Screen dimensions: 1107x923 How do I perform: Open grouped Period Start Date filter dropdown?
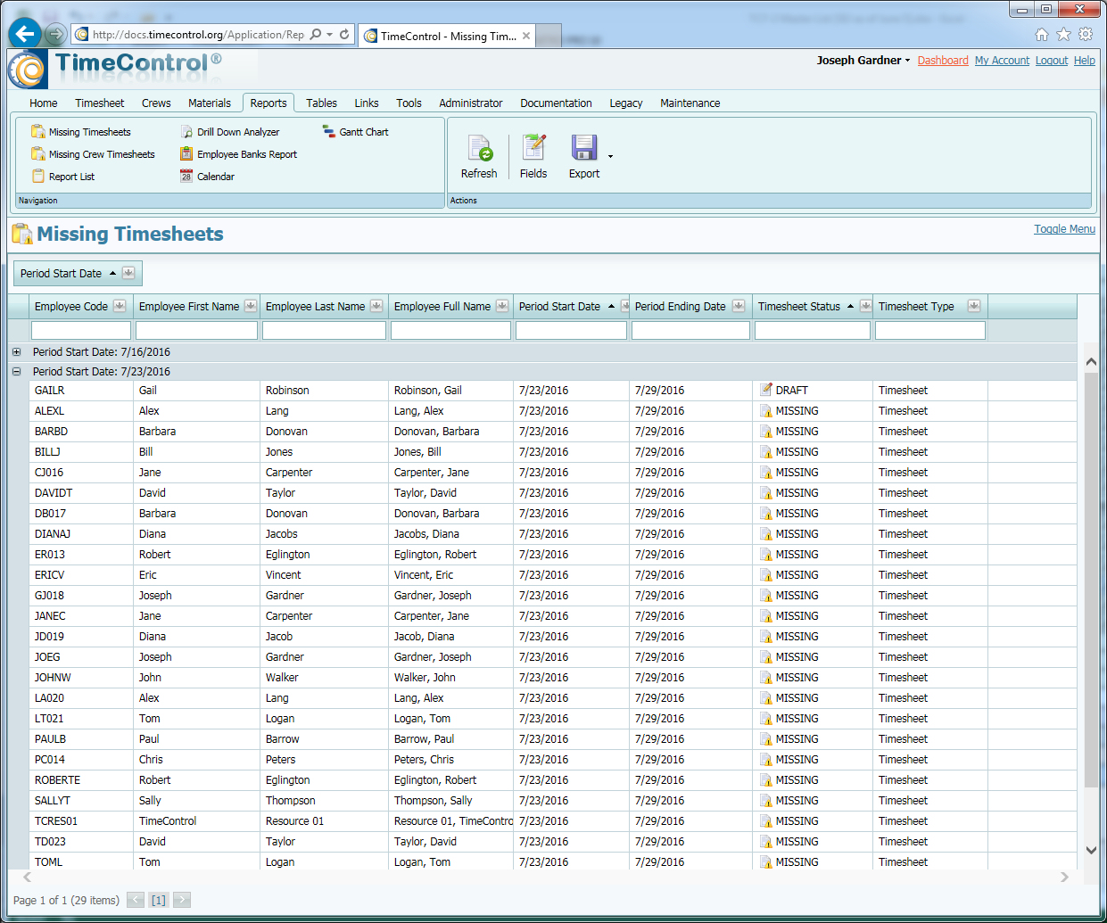click(128, 273)
